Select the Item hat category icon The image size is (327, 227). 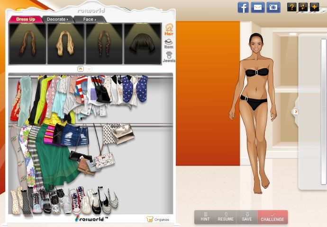(169, 44)
